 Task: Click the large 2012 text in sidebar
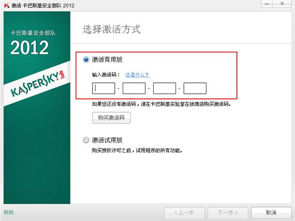click(x=29, y=48)
